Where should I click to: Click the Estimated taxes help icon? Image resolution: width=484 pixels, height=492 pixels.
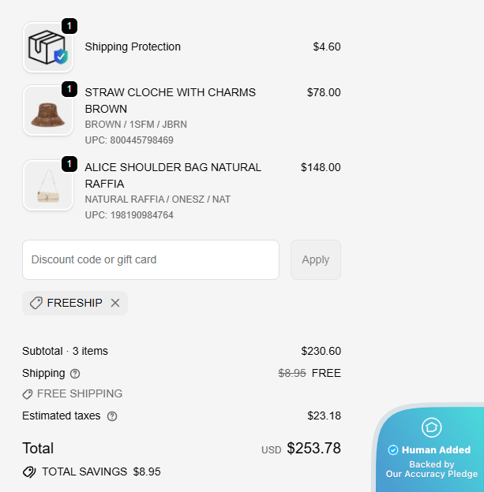(112, 416)
